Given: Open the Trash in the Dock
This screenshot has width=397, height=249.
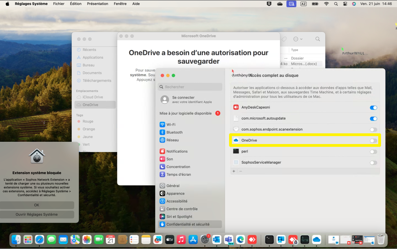Looking at the screenshot, I should (x=381, y=240).
